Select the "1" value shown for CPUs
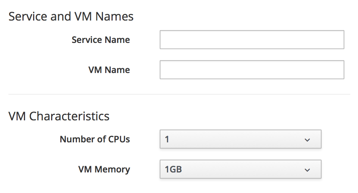Image resolution: width=358 pixels, height=193 pixels. coord(167,139)
